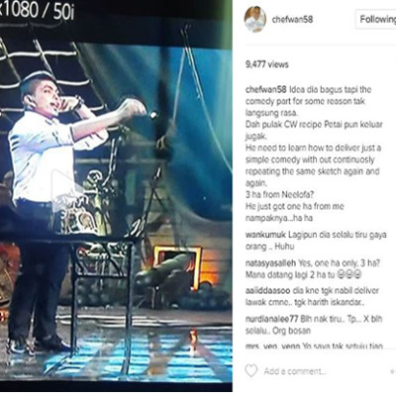The height and width of the screenshot is (396, 396).
Task: Open chefwan58 username in header
Action: point(292,20)
